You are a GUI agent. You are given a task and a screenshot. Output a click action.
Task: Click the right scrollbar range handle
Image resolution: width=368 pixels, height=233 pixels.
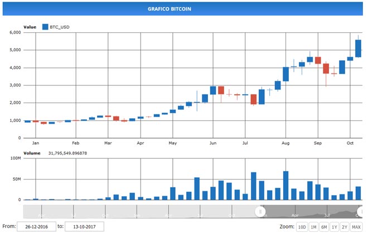pyautogui.click(x=362, y=212)
